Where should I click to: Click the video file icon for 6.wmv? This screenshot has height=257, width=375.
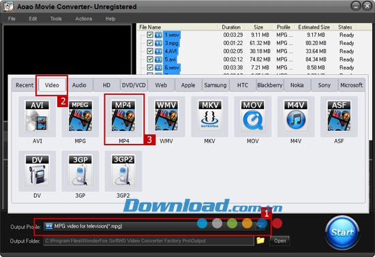(x=158, y=67)
